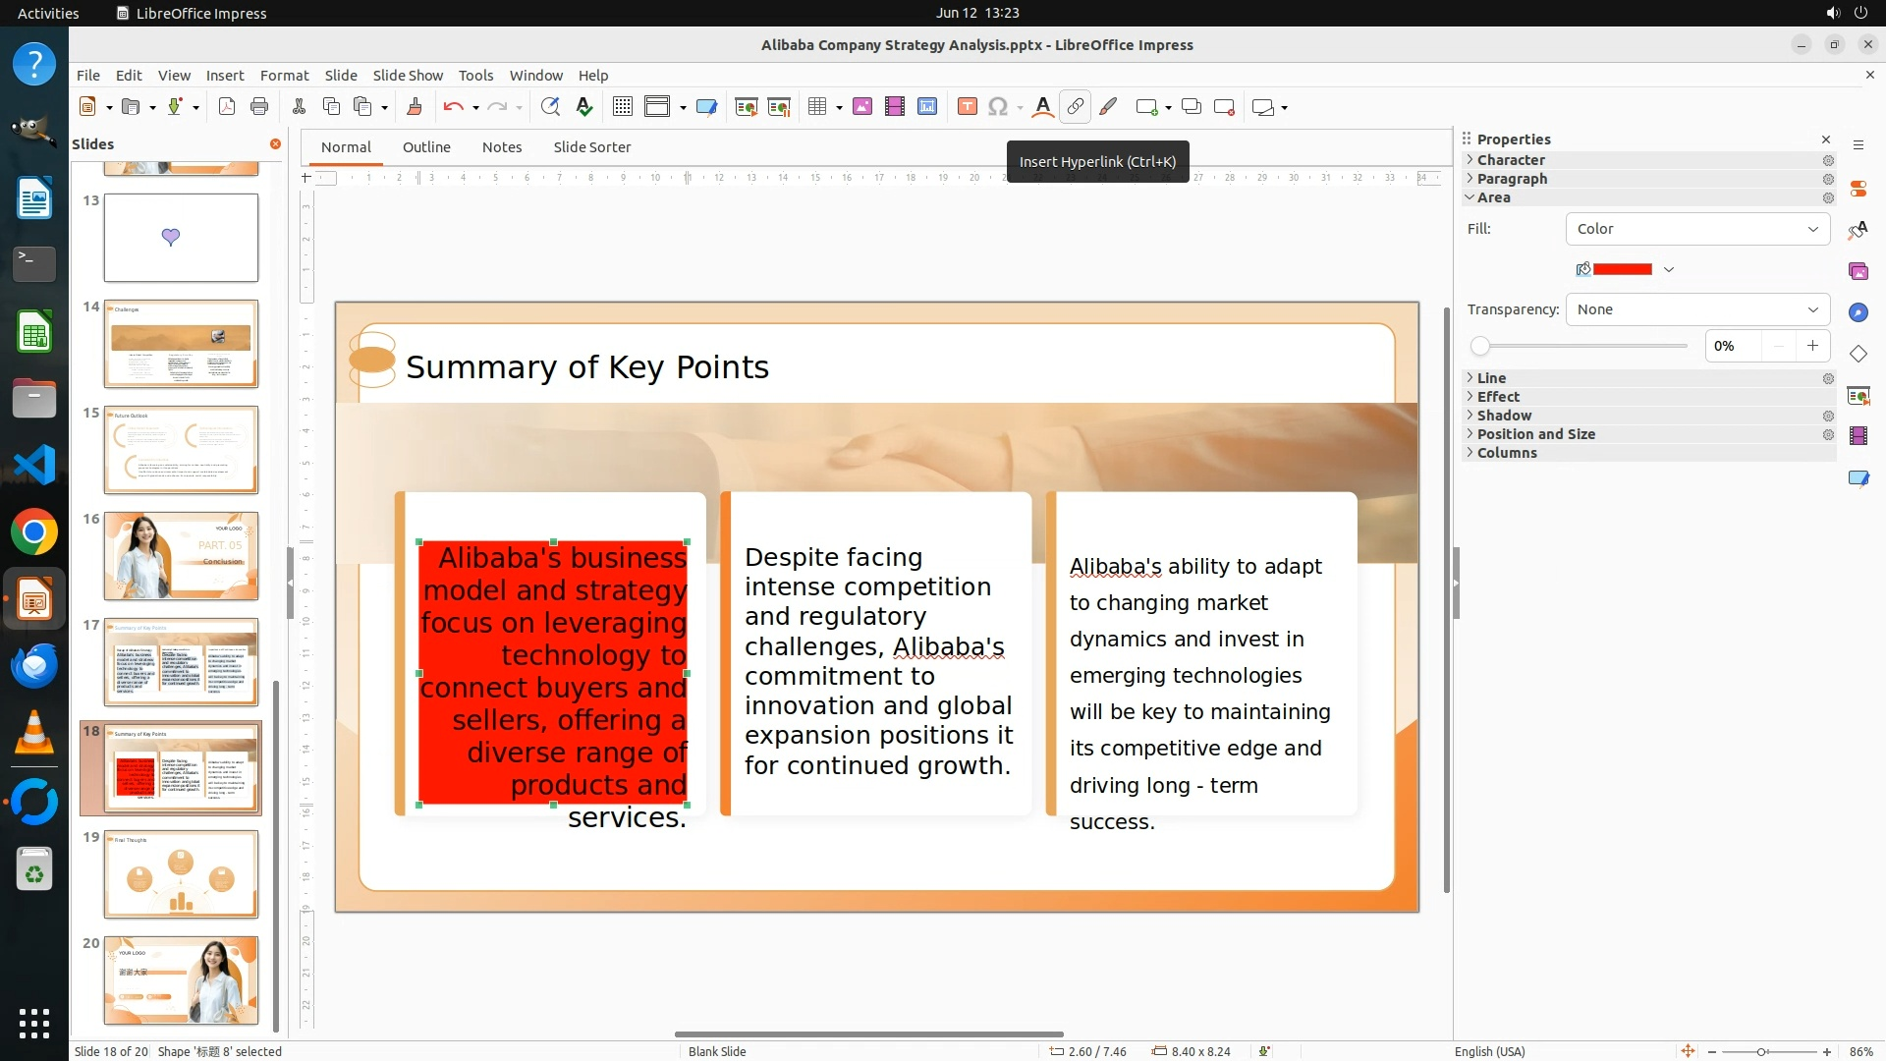Viewport: 1886px width, 1061px height.
Task: Click Insert Hyperlink toolbar button
Action: [1076, 107]
